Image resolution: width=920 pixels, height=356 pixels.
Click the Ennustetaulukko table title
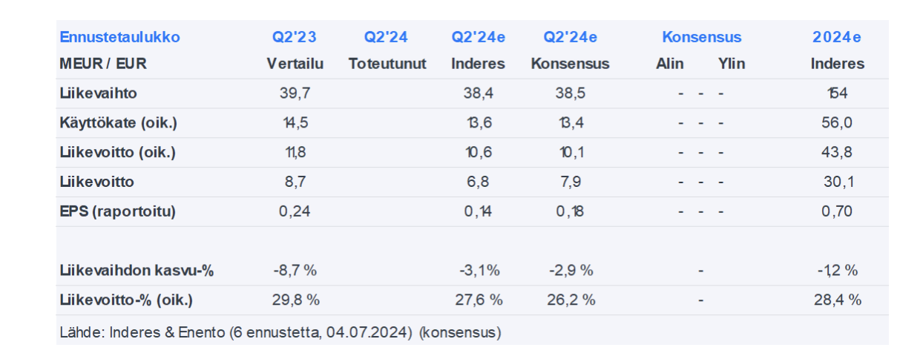click(x=119, y=37)
